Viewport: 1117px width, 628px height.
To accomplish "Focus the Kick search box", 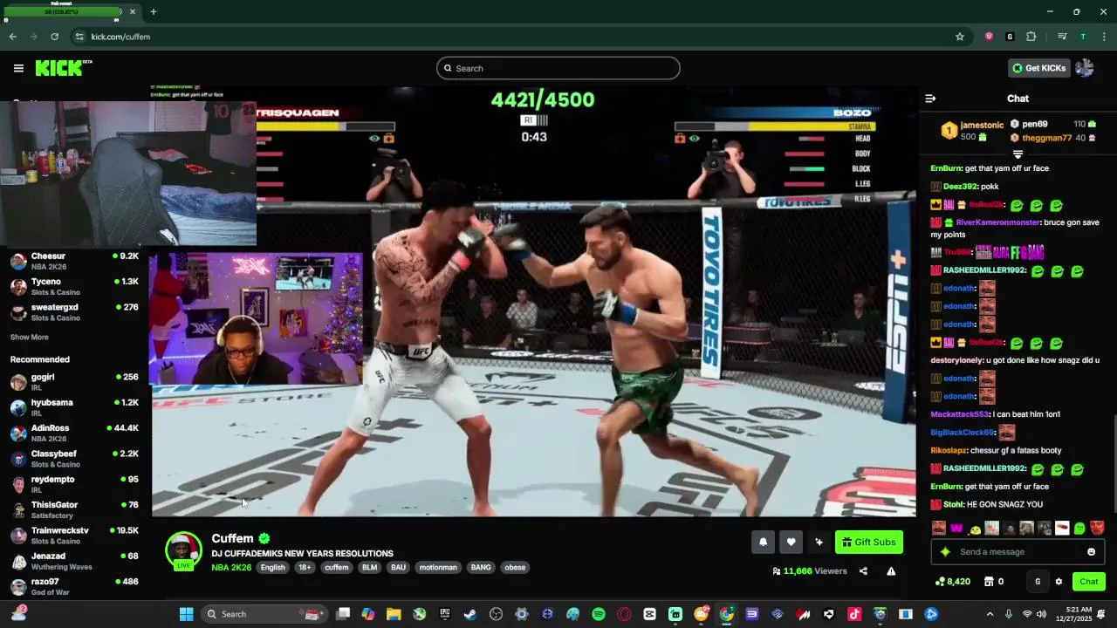I will (558, 68).
